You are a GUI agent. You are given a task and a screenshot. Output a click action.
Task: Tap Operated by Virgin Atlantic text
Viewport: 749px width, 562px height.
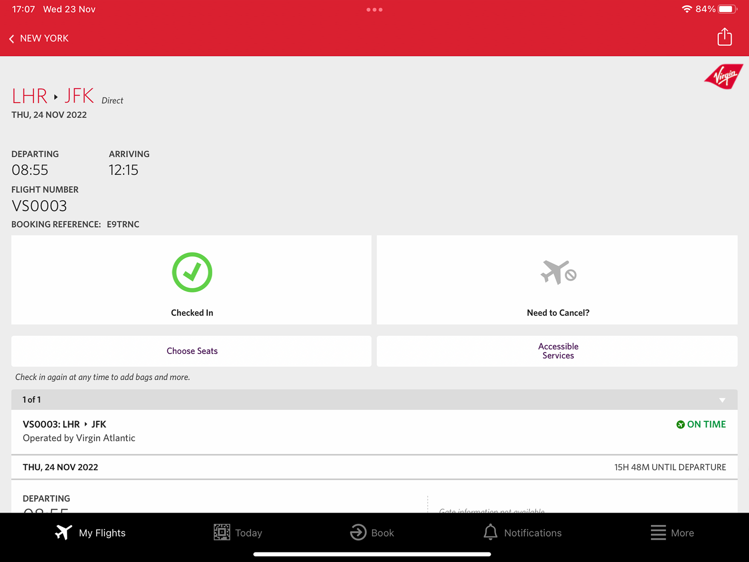click(x=79, y=438)
